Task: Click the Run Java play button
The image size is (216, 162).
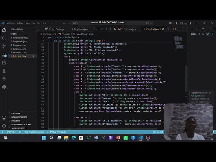Action: pos(168,29)
